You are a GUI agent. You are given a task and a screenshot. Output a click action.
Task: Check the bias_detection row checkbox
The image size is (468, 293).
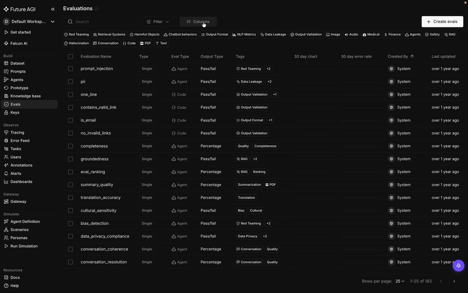pyautogui.click(x=70, y=224)
